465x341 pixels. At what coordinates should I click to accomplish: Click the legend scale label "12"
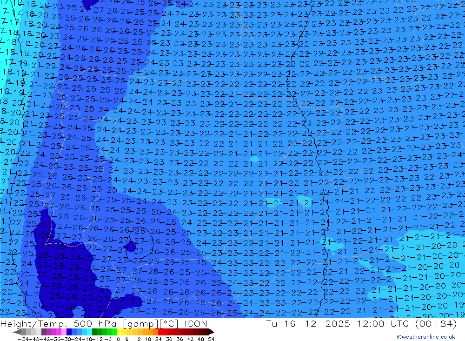point(137,339)
